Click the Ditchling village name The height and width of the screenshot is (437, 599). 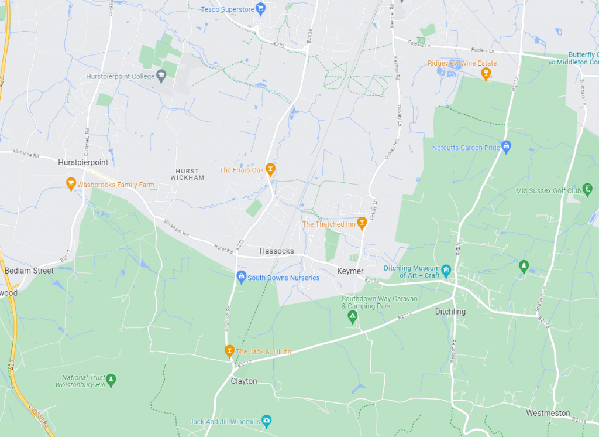click(x=450, y=312)
